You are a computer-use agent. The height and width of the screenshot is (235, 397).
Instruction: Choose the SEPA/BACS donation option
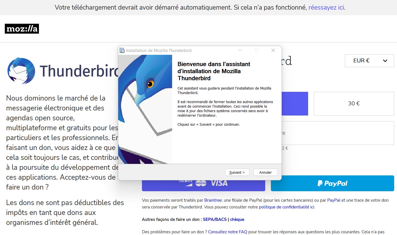click(x=215, y=219)
